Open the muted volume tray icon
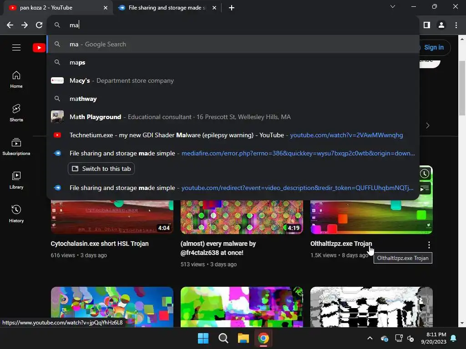The image size is (466, 349). pos(410,338)
